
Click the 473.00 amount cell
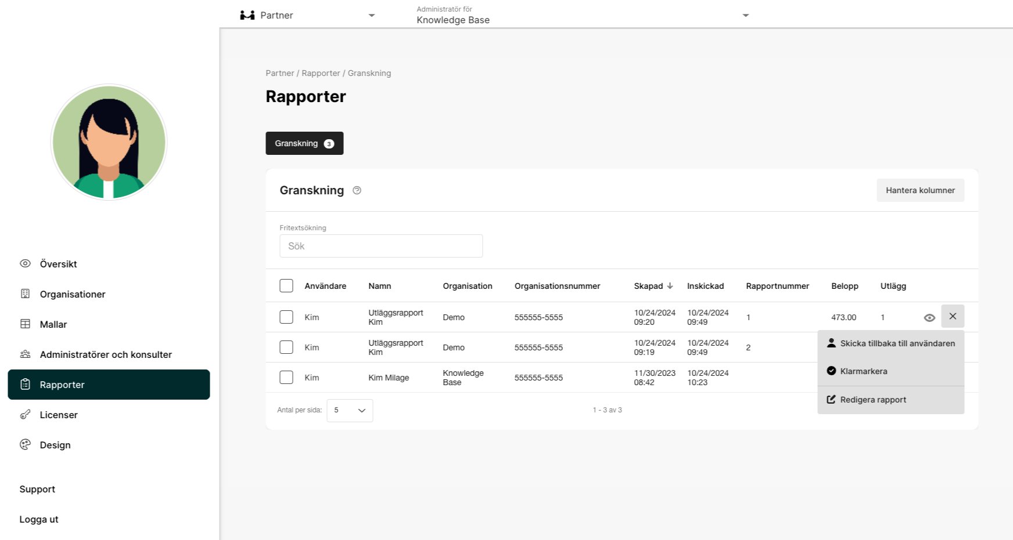pos(843,317)
